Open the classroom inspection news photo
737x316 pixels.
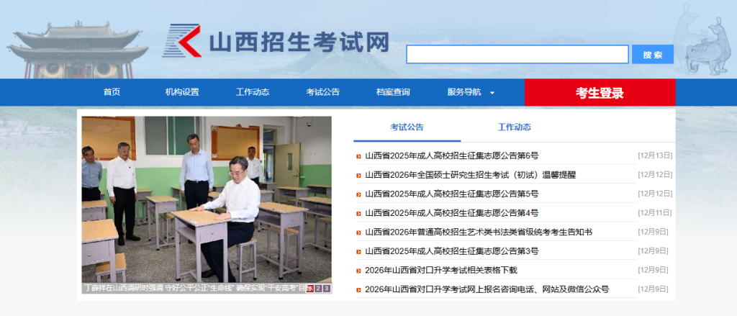coord(207,199)
